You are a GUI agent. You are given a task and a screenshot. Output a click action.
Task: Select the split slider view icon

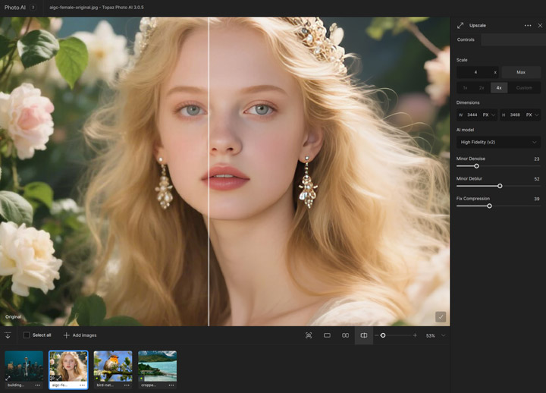coord(364,335)
